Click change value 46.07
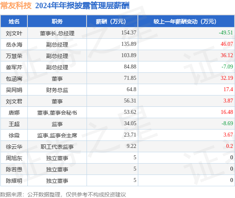The image size is (235, 198). [227, 44]
